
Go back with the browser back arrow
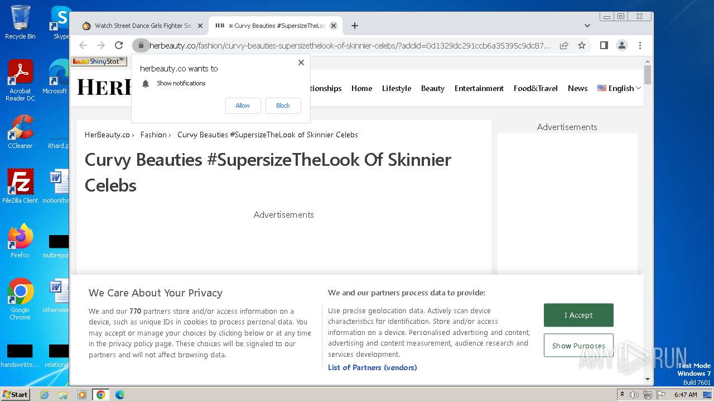[83, 45]
